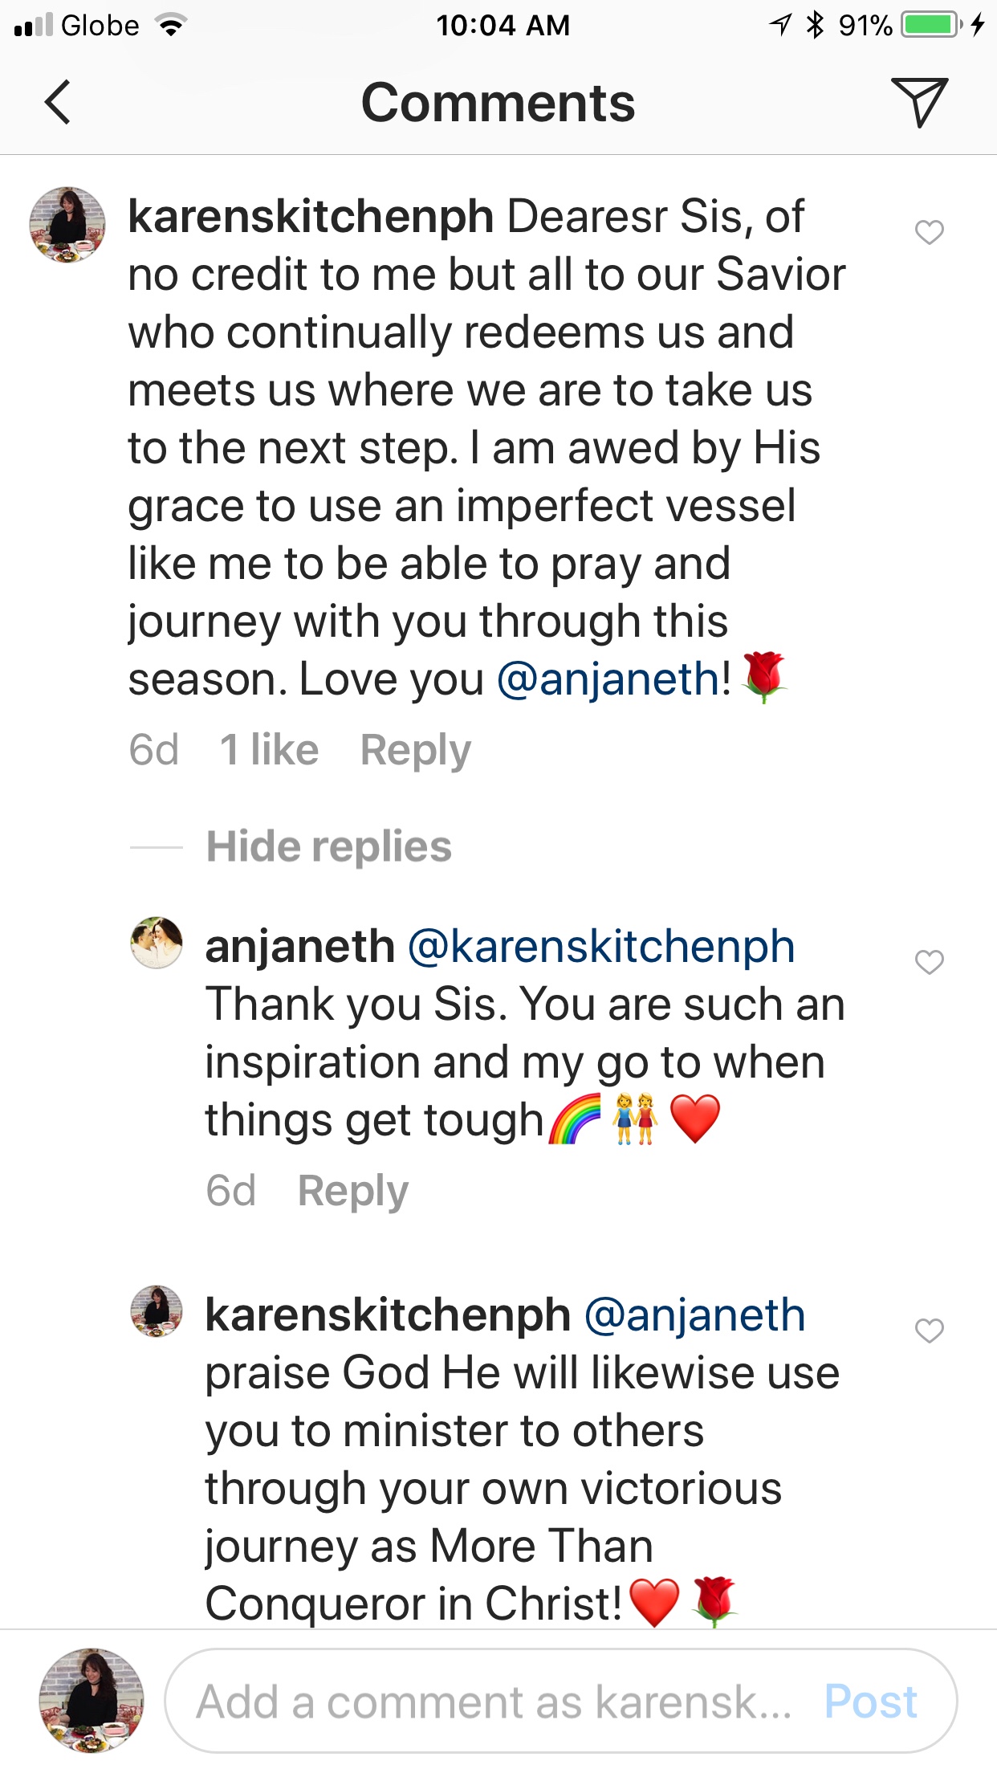Reply to karenskitchenph's top comment

(x=415, y=750)
